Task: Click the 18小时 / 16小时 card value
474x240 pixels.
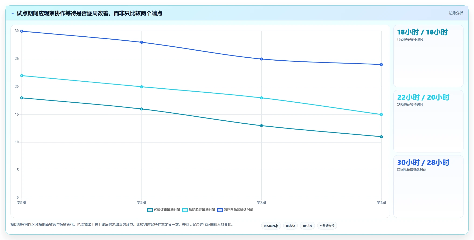Action: (422, 32)
